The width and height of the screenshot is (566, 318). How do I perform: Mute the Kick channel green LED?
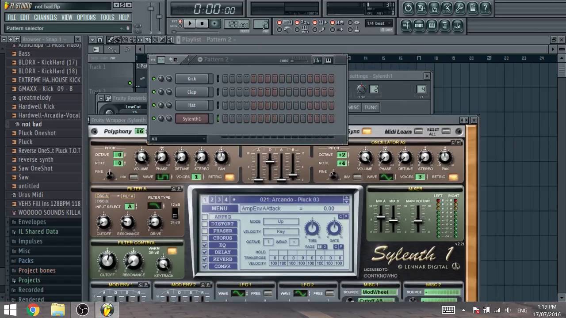click(154, 79)
